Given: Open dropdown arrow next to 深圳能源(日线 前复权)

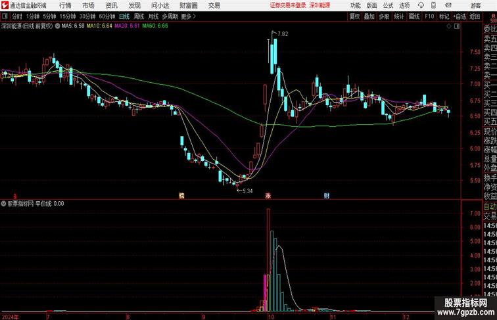Looking at the screenshot, I should tap(57, 26).
